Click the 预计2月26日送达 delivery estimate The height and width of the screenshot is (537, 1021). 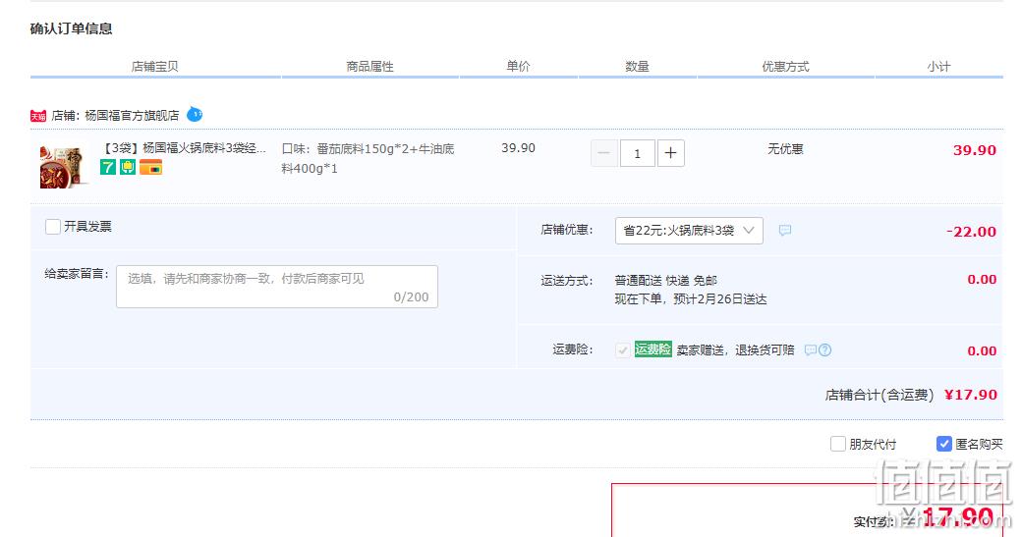click(x=719, y=299)
